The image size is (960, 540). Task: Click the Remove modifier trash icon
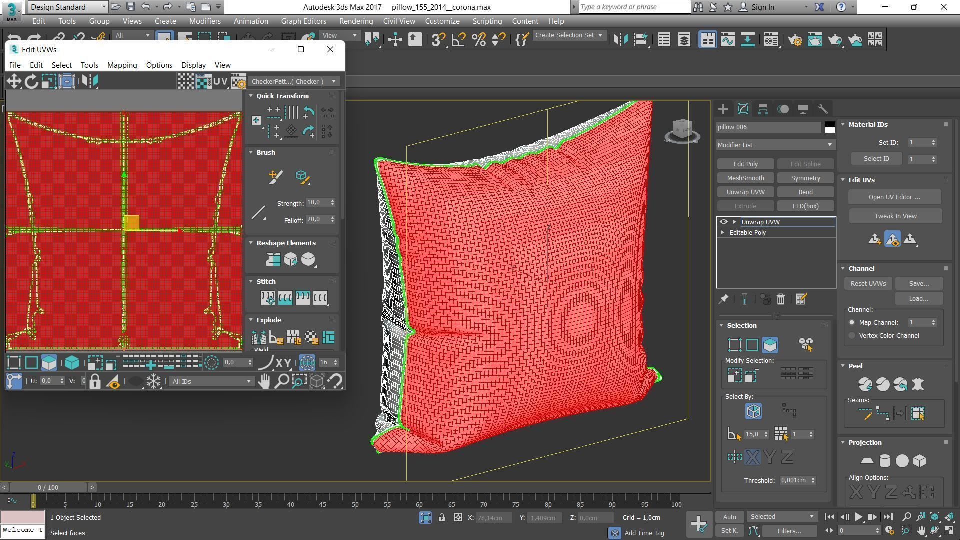click(x=780, y=299)
